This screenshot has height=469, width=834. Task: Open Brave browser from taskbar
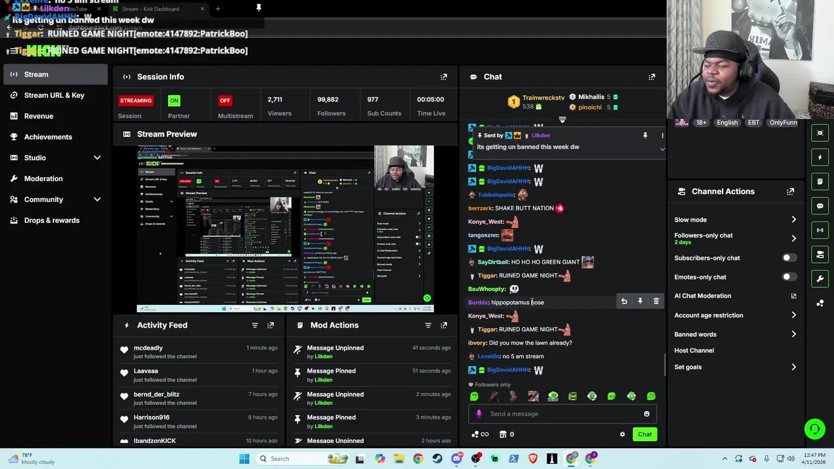tap(533, 459)
